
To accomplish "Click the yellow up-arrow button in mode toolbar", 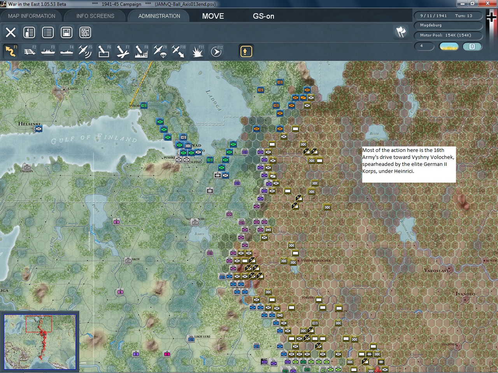I will tap(246, 51).
